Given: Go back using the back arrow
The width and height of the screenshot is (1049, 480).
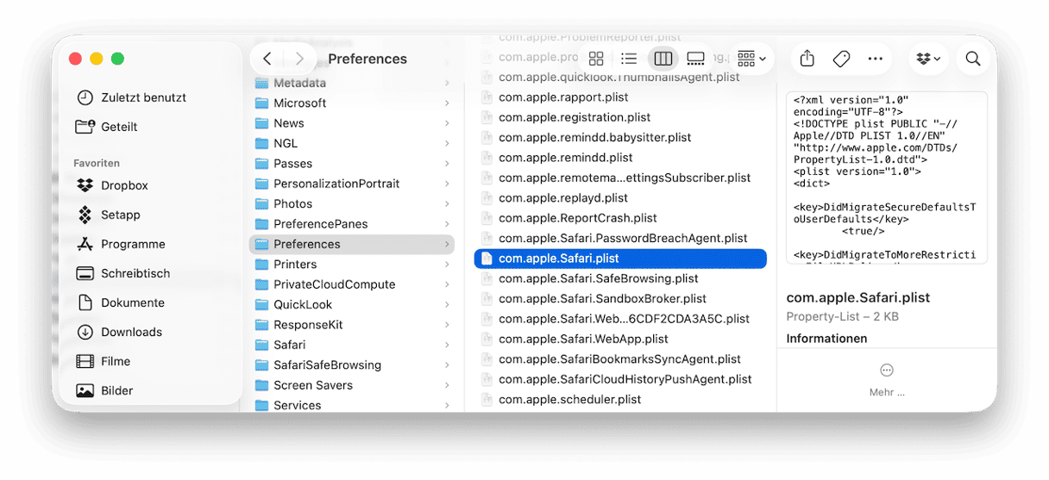Looking at the screenshot, I should click(267, 59).
